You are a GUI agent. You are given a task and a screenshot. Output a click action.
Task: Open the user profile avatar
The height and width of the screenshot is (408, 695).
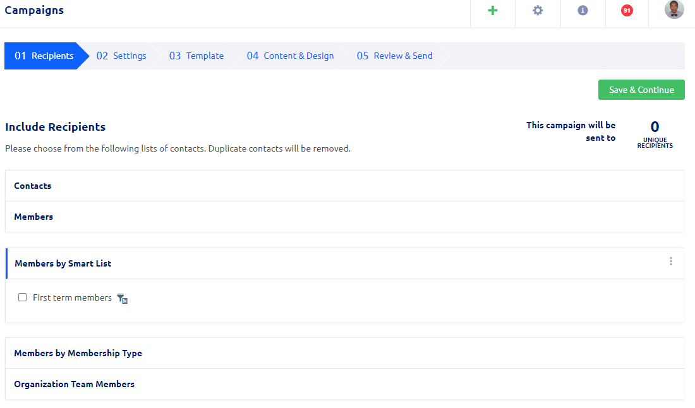click(x=674, y=9)
